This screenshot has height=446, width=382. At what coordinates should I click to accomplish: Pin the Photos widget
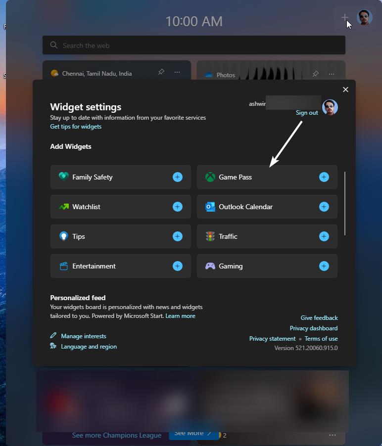point(315,74)
